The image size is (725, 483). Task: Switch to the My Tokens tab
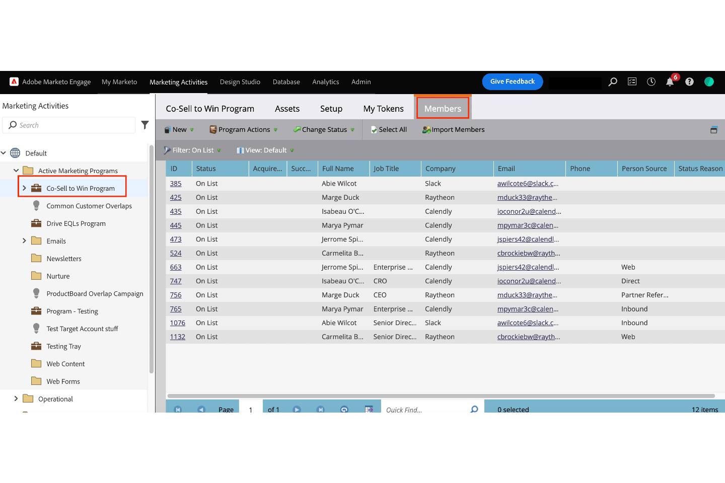[383, 109]
